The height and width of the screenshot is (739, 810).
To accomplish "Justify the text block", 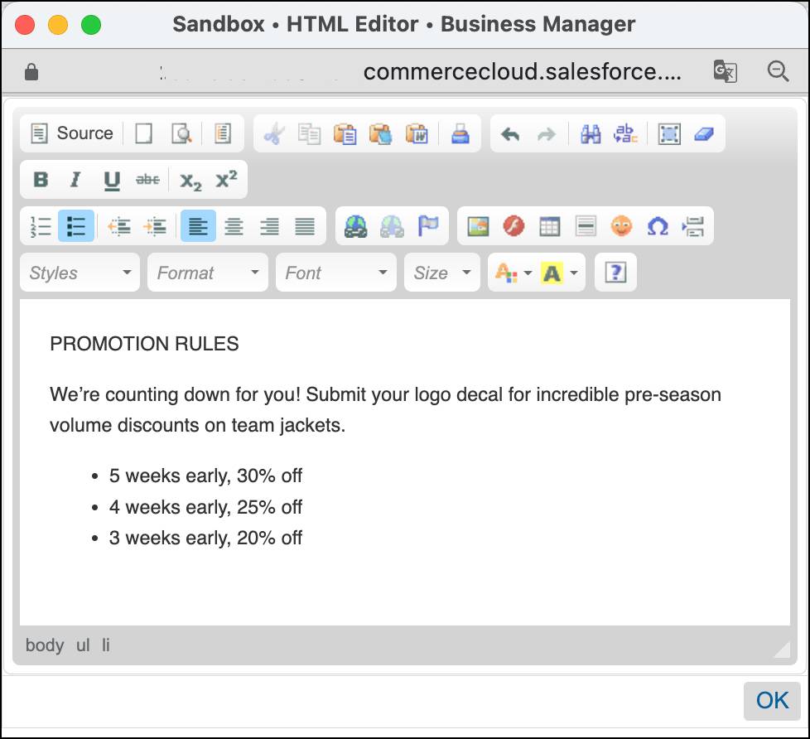I will (x=305, y=226).
